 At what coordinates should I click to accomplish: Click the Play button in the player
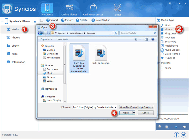pyautogui.click(x=160, y=126)
